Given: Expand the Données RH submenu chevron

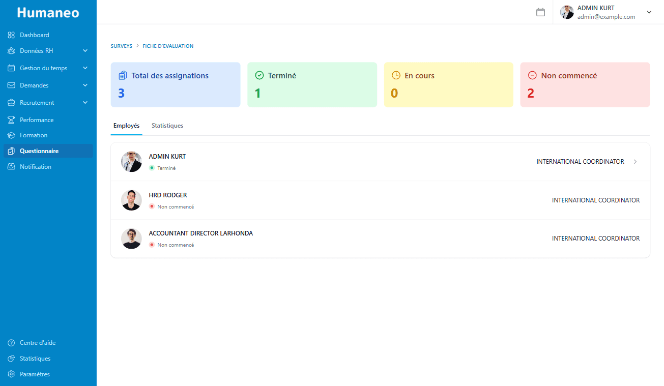Looking at the screenshot, I should click(85, 51).
